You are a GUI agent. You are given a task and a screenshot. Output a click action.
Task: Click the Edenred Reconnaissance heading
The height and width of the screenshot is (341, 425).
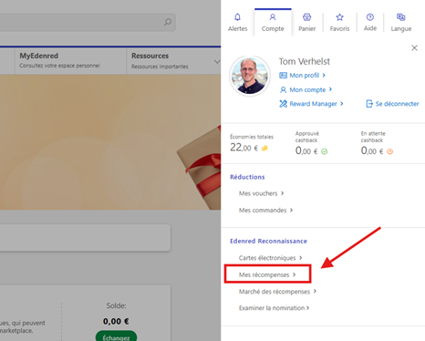(x=268, y=241)
